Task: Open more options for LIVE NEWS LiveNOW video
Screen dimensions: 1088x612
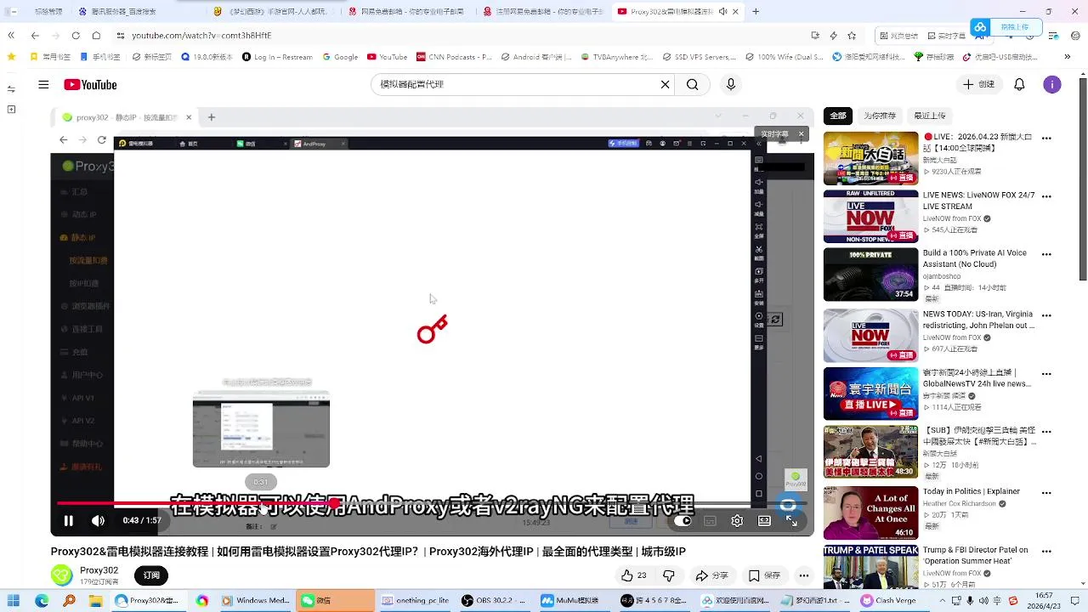Action: coord(1046,195)
